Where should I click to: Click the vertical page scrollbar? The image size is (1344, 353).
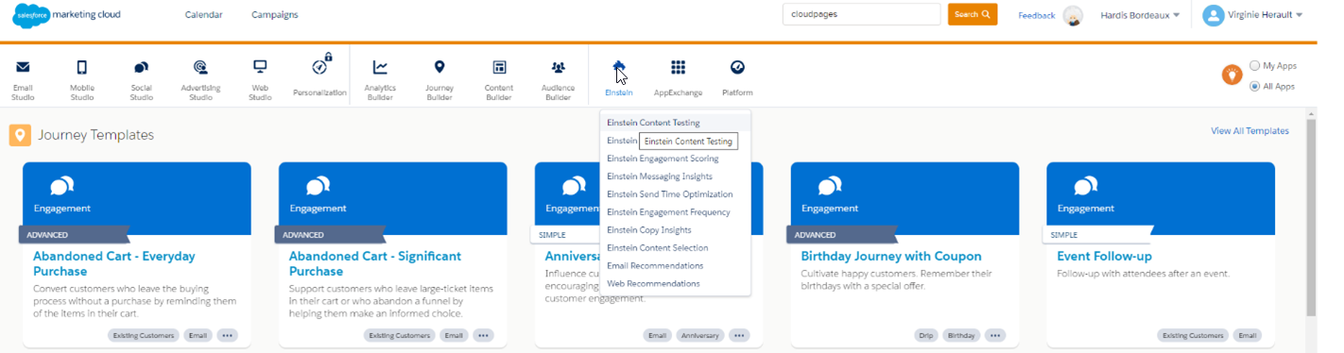tap(1311, 218)
